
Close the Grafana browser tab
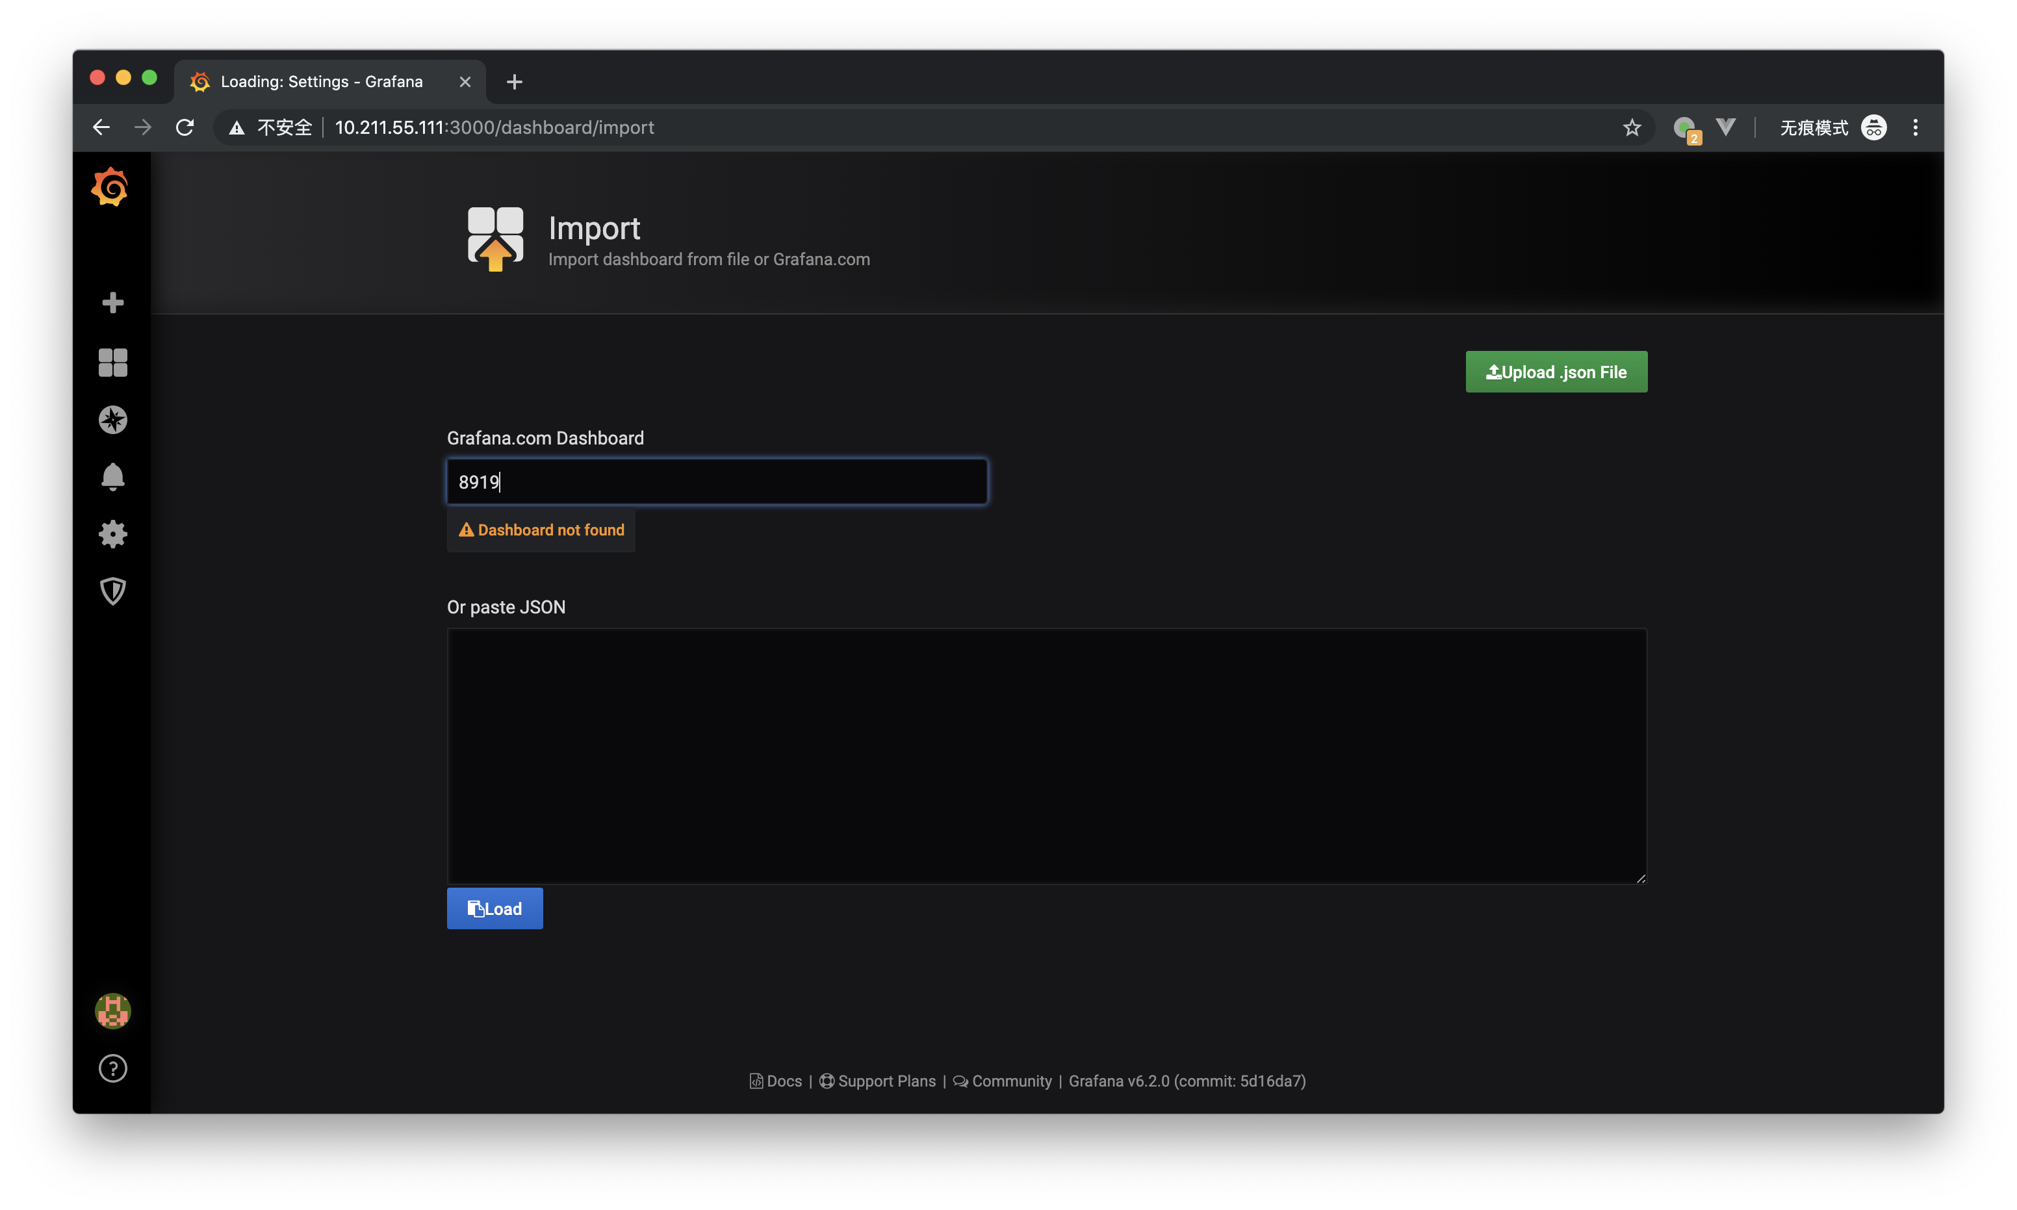(x=465, y=81)
